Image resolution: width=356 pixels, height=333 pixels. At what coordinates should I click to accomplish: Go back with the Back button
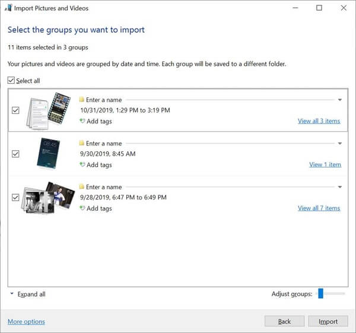284,321
